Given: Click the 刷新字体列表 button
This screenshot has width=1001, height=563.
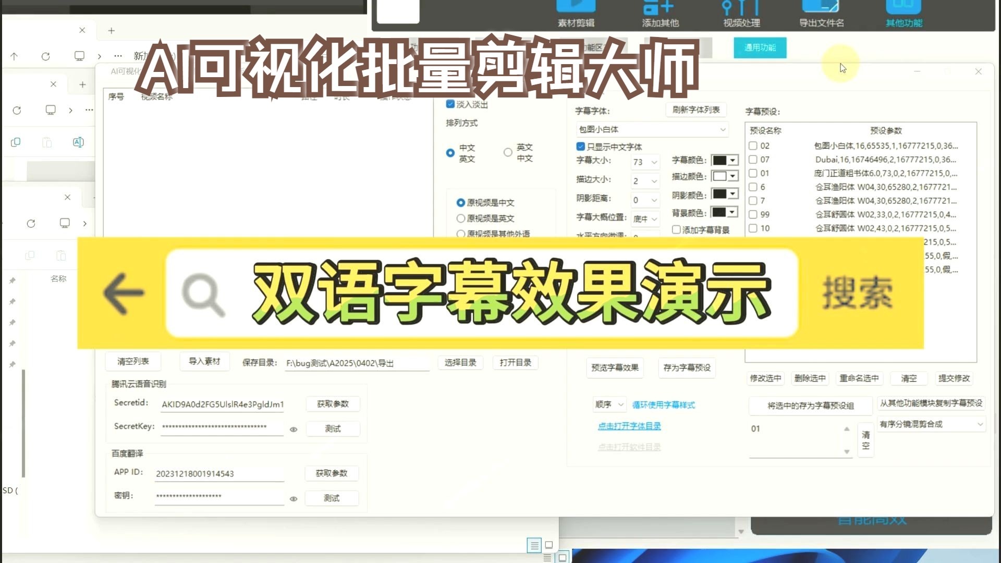Looking at the screenshot, I should [x=696, y=110].
